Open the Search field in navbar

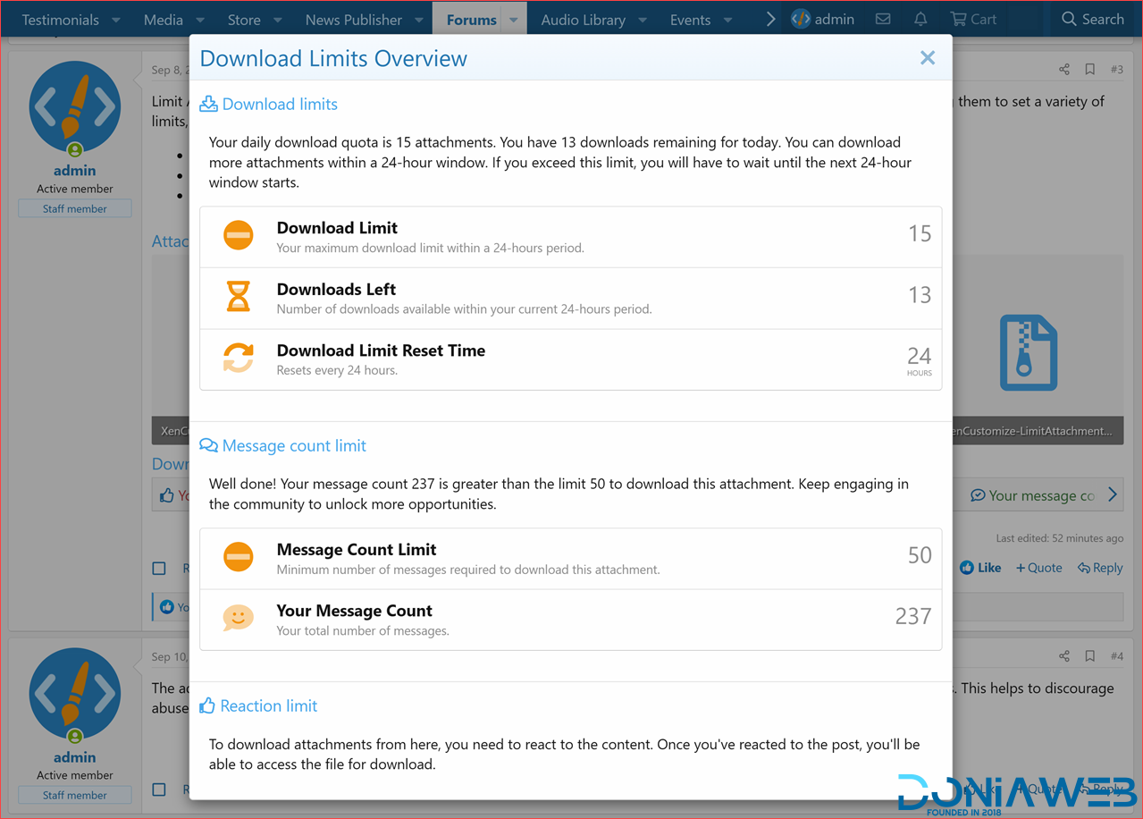[1092, 19]
